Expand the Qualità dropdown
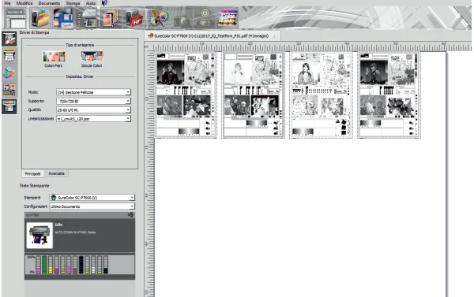The height and width of the screenshot is (297, 474). (x=93, y=110)
